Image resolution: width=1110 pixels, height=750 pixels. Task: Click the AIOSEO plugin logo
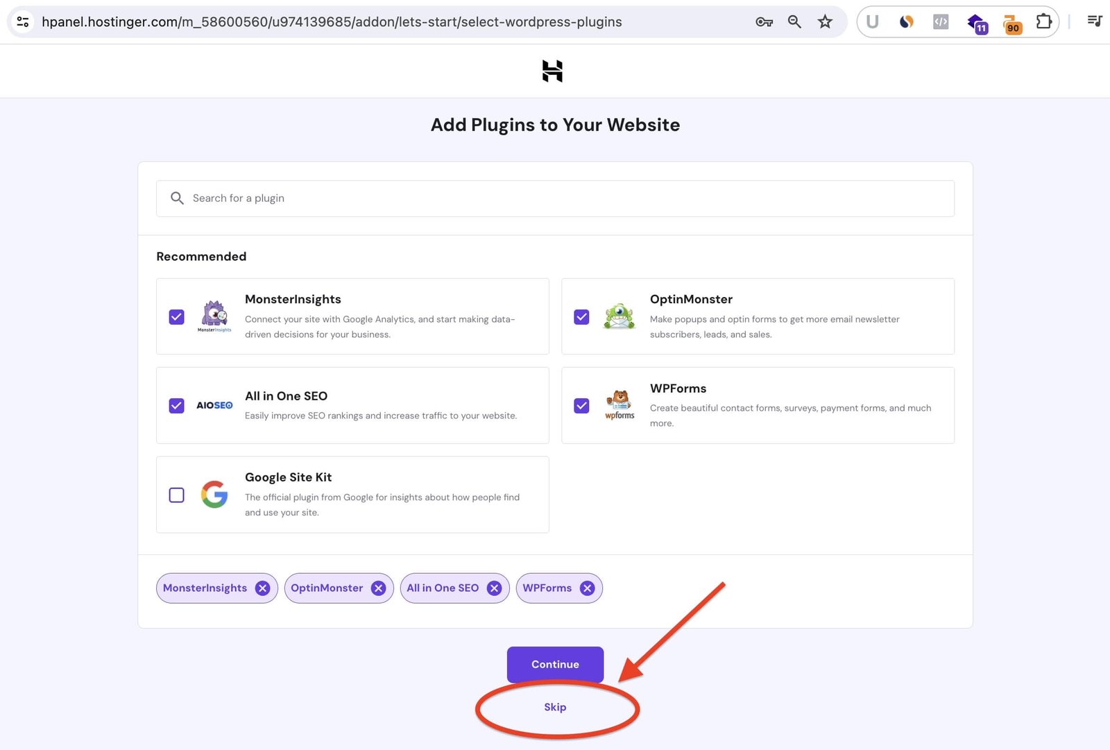[x=214, y=405]
